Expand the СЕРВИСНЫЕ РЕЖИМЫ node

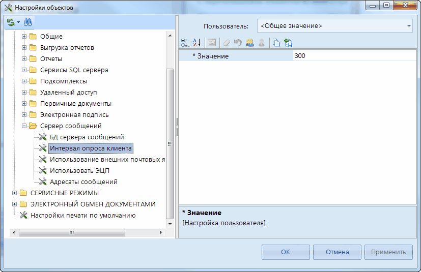coord(15,193)
